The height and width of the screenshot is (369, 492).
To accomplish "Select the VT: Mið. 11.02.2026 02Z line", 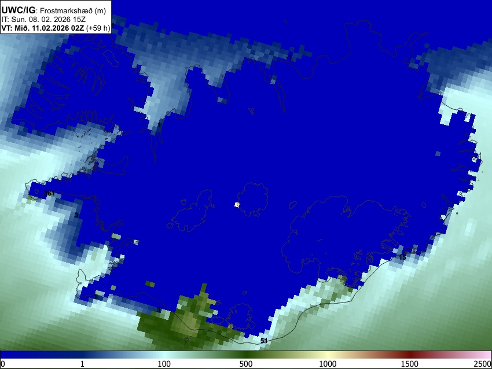I will (x=56, y=28).
